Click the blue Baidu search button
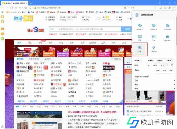The width and height of the screenshot is (177, 129). click(x=126, y=29)
